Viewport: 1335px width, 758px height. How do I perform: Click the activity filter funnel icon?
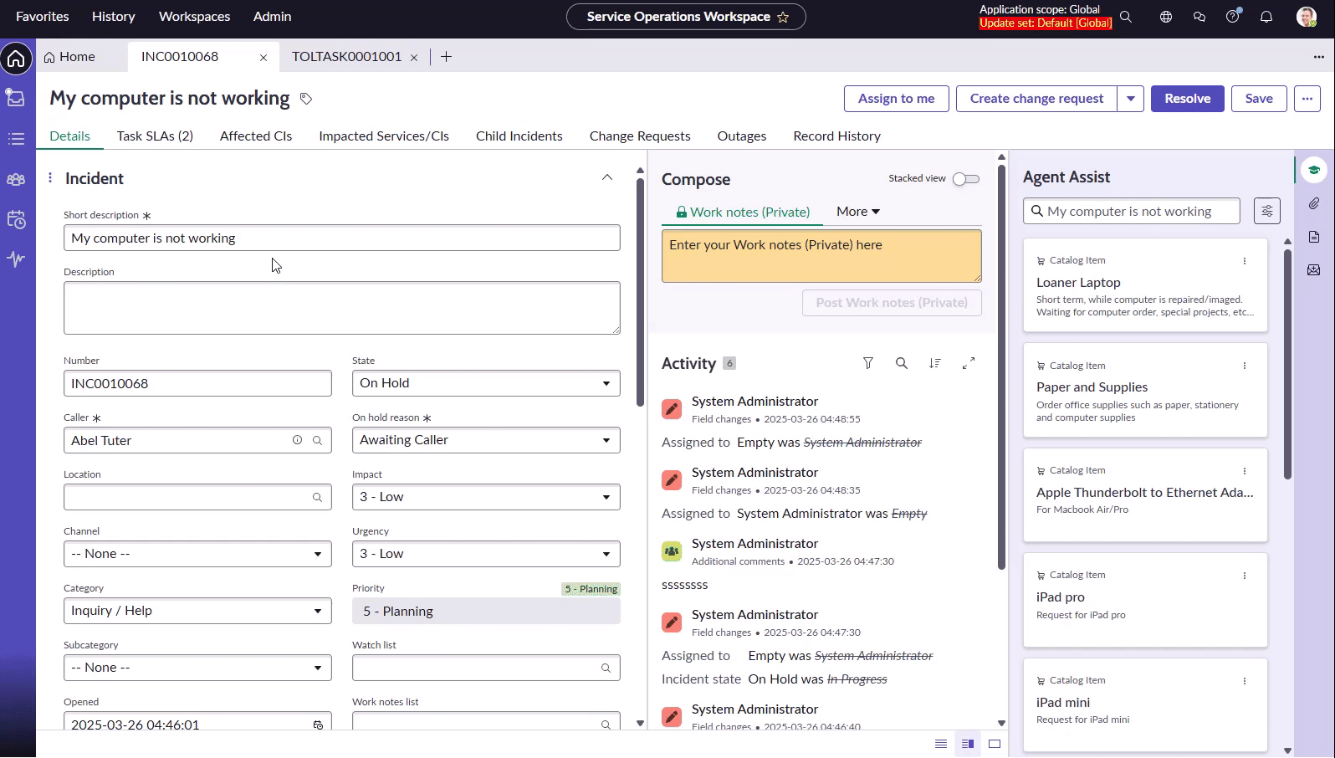(x=867, y=363)
